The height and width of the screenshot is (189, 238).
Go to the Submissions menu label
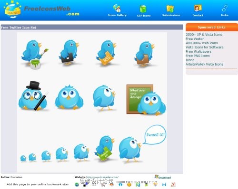pyautogui.click(x=171, y=15)
